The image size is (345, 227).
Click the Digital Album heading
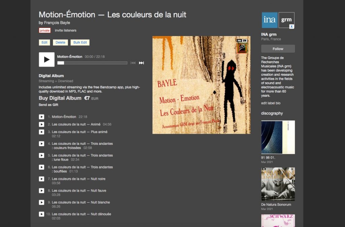51,76
